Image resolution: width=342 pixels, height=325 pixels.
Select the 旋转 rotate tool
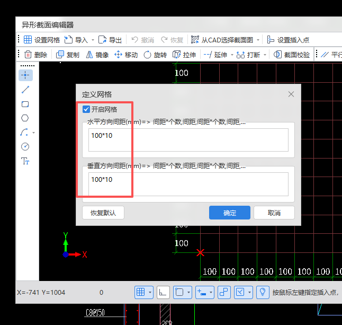click(x=155, y=55)
